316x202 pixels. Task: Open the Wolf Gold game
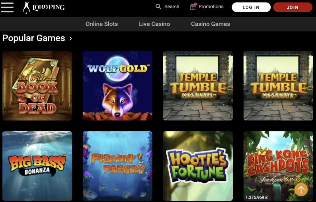click(x=118, y=86)
